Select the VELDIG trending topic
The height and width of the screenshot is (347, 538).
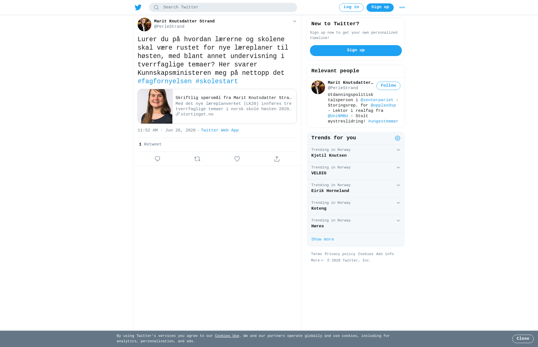[356, 171]
